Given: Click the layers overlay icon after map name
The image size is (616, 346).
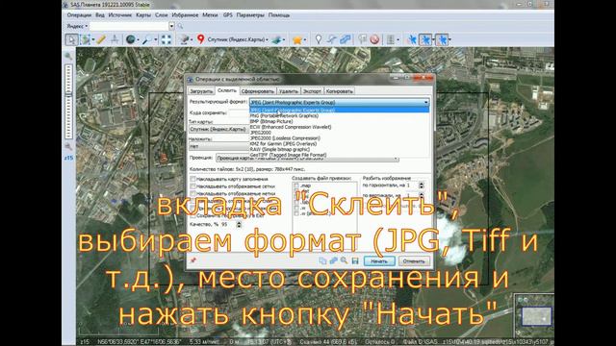Looking at the screenshot, I should click(x=277, y=39).
